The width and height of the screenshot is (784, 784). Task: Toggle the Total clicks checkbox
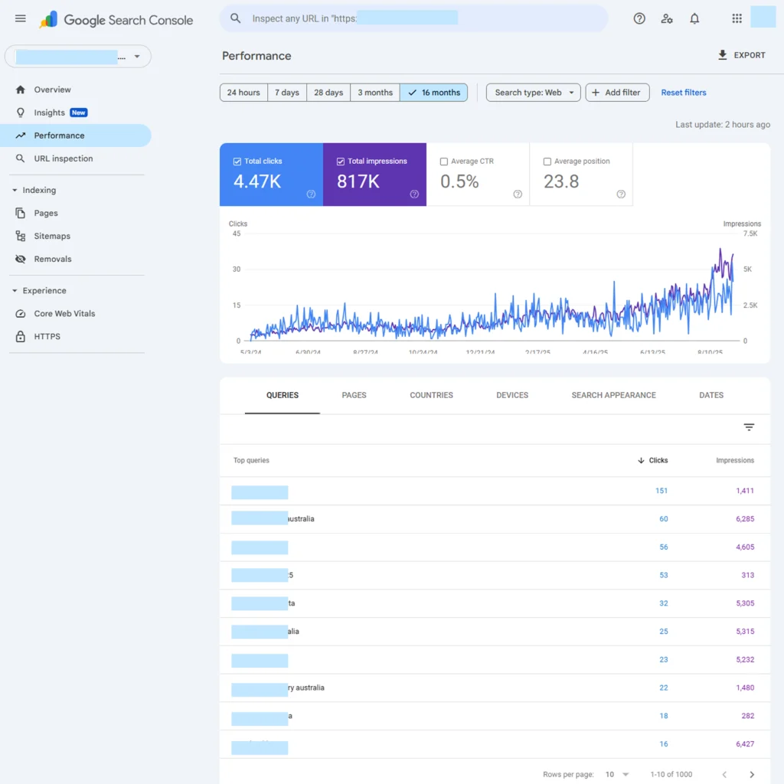[x=237, y=162]
